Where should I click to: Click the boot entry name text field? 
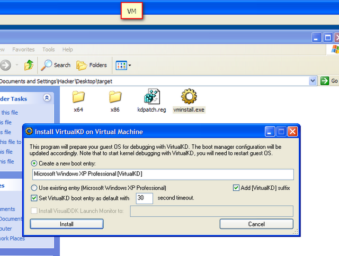pos(163,174)
